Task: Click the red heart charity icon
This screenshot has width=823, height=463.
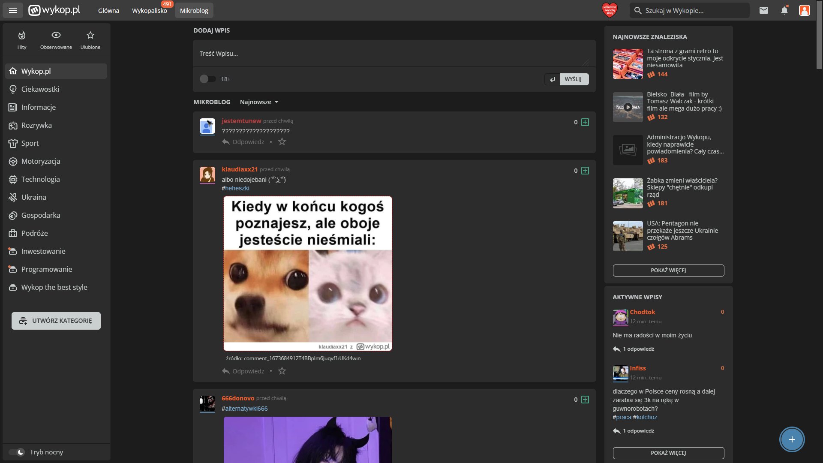Action: [x=610, y=10]
